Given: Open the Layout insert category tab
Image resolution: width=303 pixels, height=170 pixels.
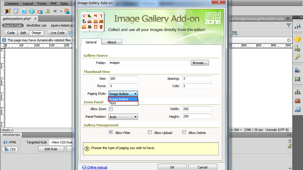Looking at the screenshot, I should click(x=28, y=4).
